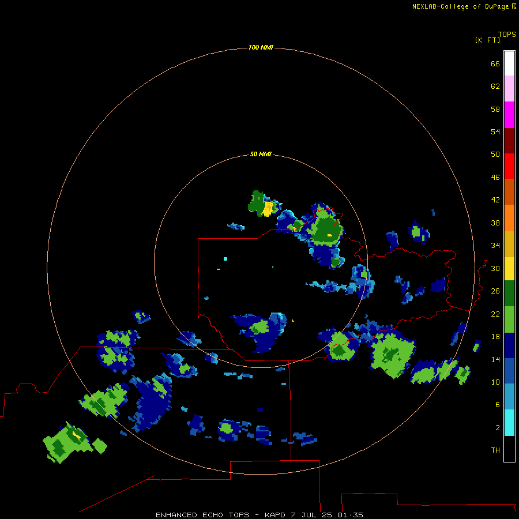Click the "TH" threshold legend label
This screenshot has width=519, height=519.
coord(495,450)
